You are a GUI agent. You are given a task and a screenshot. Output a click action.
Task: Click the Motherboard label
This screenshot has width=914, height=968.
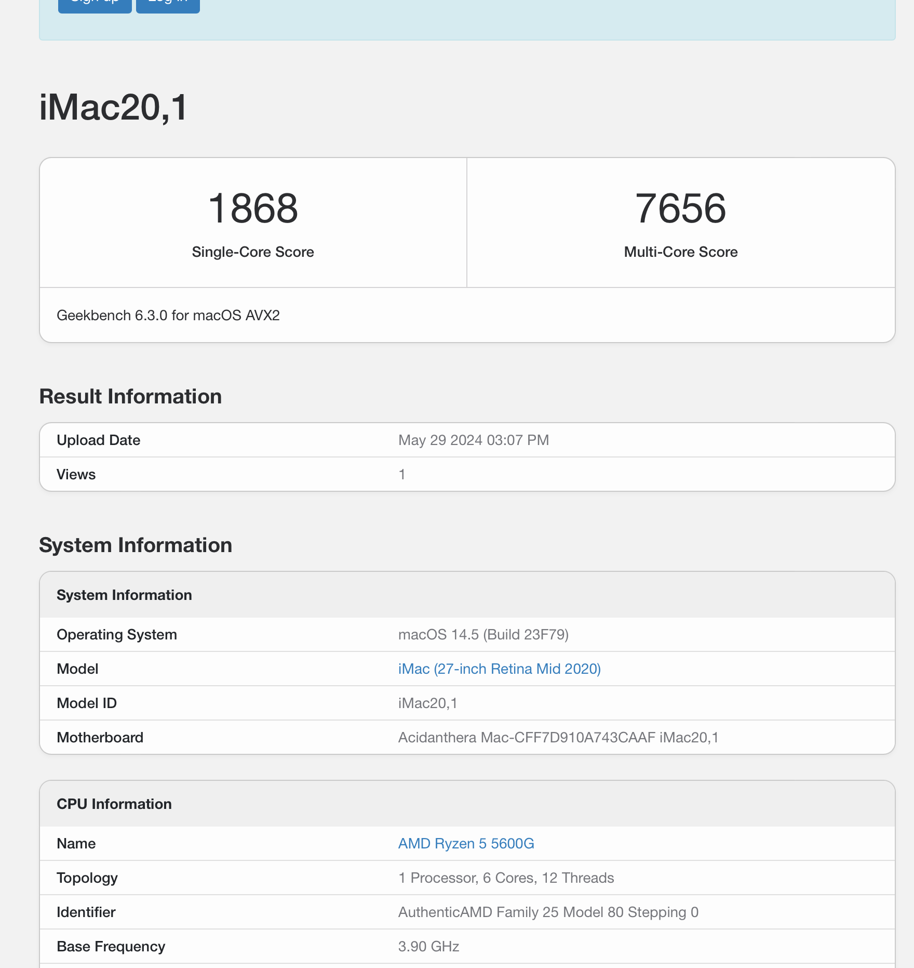click(x=100, y=738)
